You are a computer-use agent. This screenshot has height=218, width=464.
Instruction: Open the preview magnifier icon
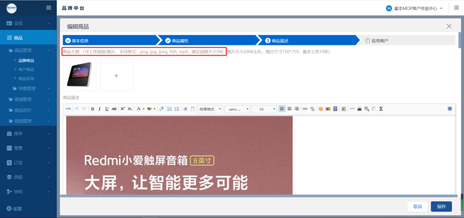point(366,109)
